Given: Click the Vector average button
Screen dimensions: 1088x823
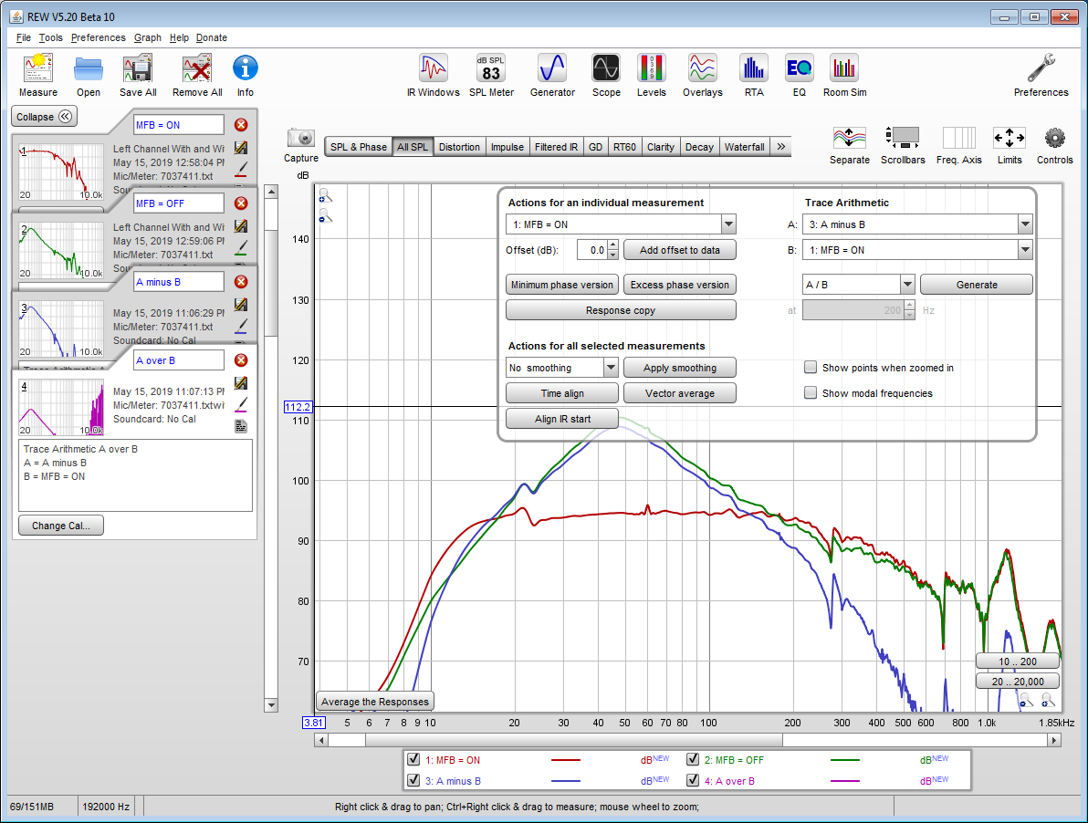Looking at the screenshot, I should 679,393.
